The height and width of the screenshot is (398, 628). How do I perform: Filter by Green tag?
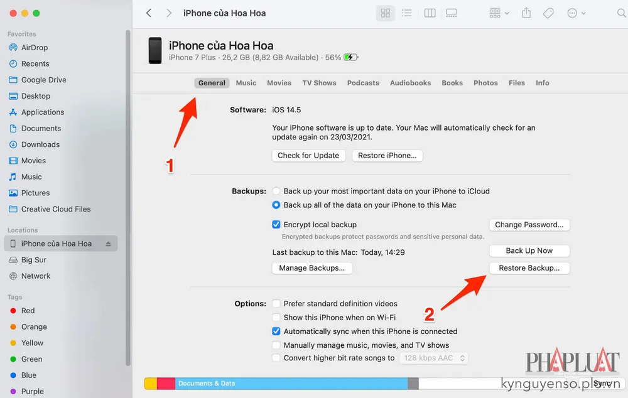26,359
